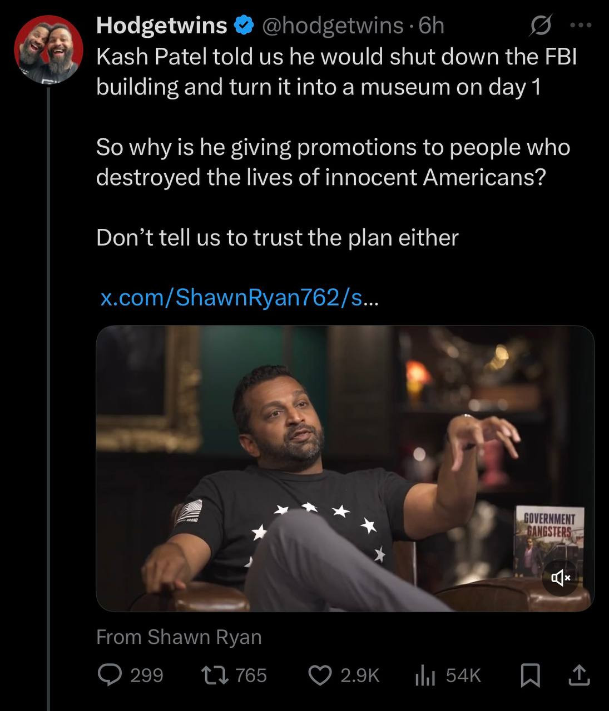
Task: Play the Kash Patel interview video
Action: coord(345,468)
